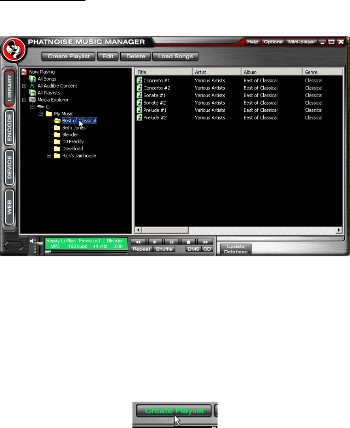Image resolution: width=350 pixels, height=428 pixels.
Task: Click the All Songs icon
Action: 32,79
